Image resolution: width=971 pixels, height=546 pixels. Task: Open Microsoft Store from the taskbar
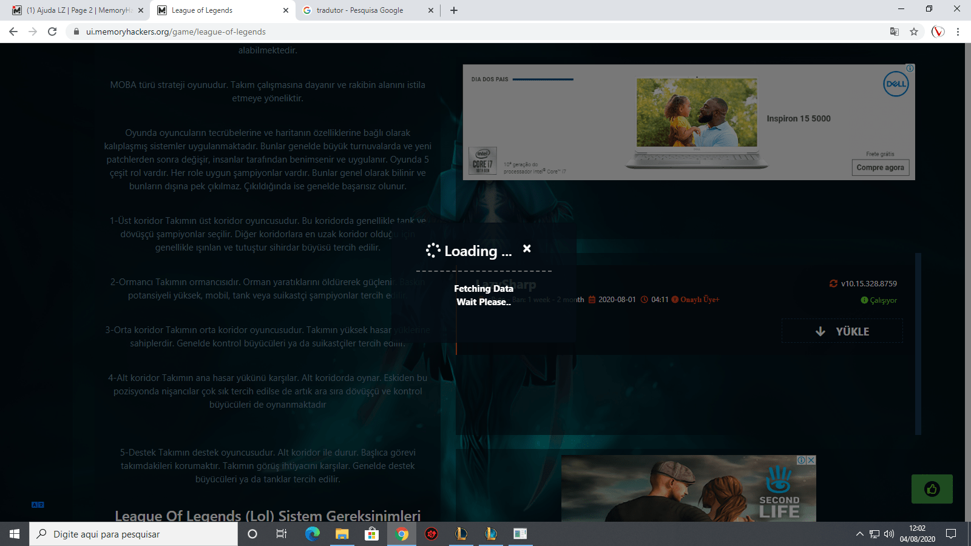pyautogui.click(x=371, y=534)
